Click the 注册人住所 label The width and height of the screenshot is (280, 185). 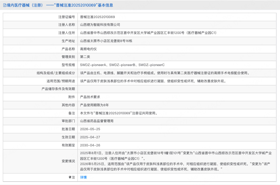coord(67,33)
